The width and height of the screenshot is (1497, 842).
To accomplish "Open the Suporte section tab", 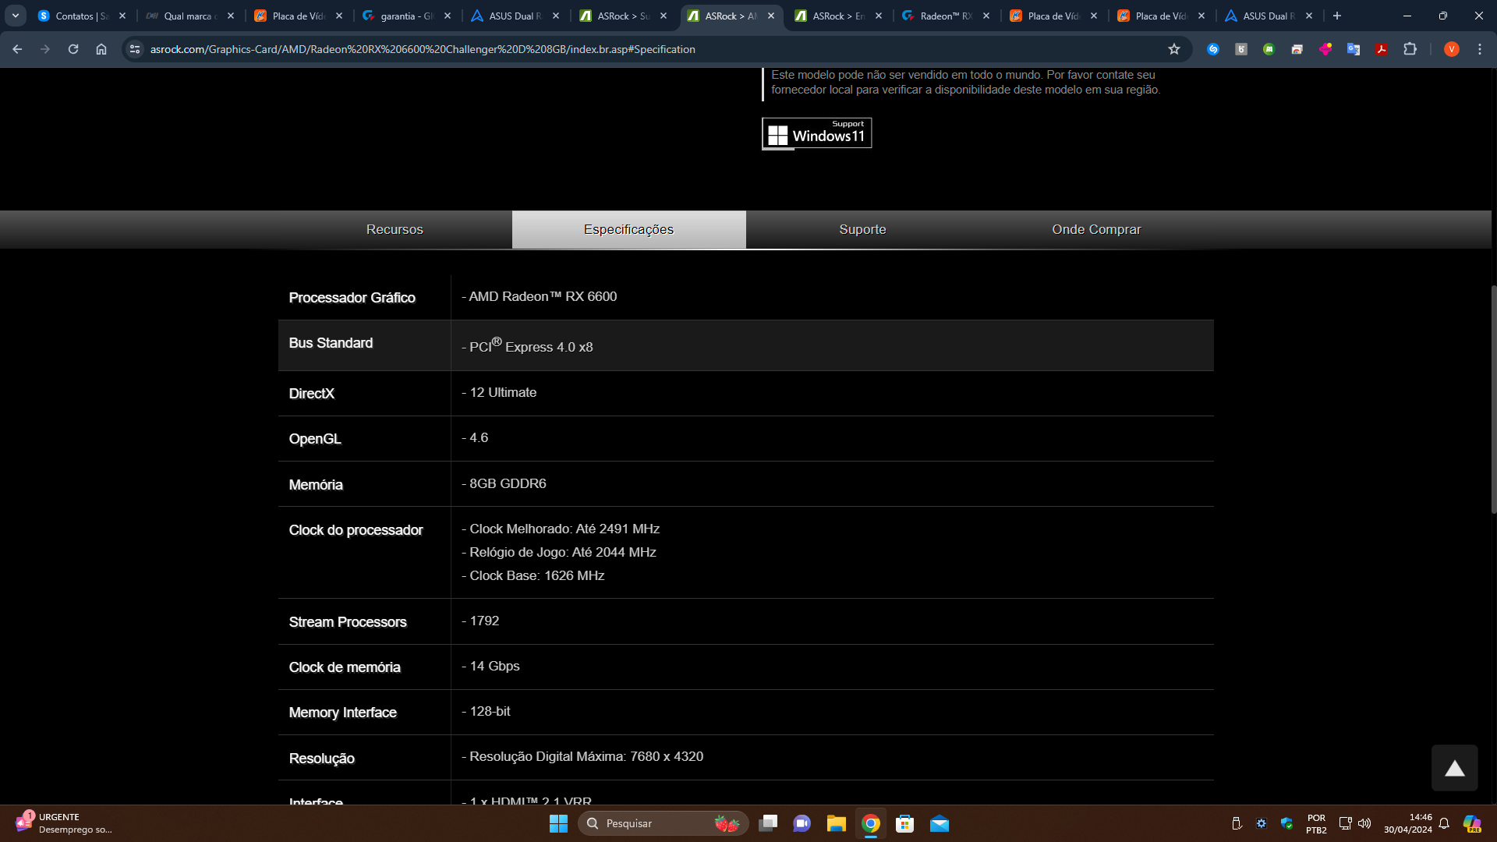I will tap(862, 229).
